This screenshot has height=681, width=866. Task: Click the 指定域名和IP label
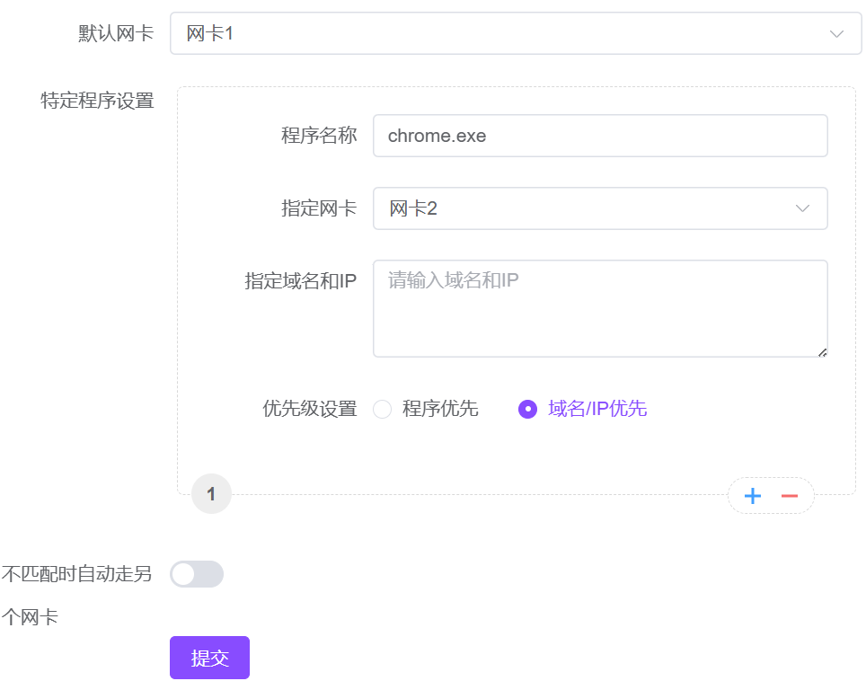(x=300, y=280)
